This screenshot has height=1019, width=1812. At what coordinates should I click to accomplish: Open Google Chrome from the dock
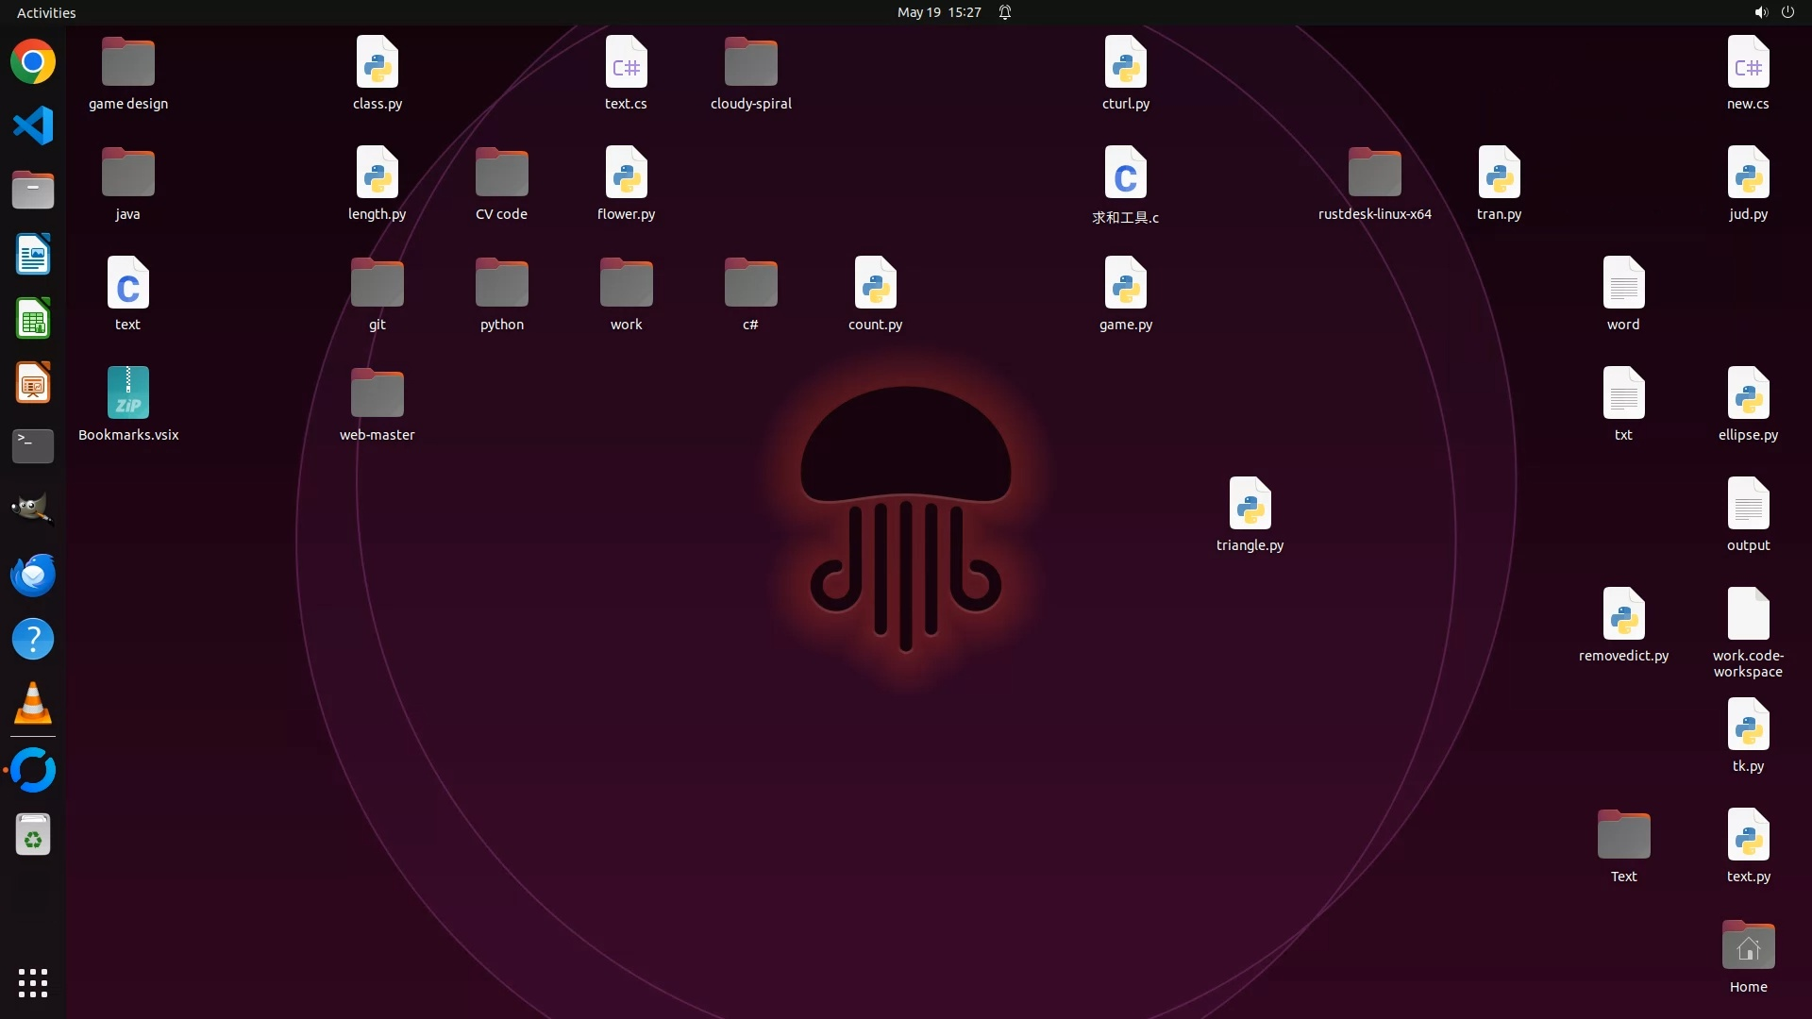coord(33,62)
